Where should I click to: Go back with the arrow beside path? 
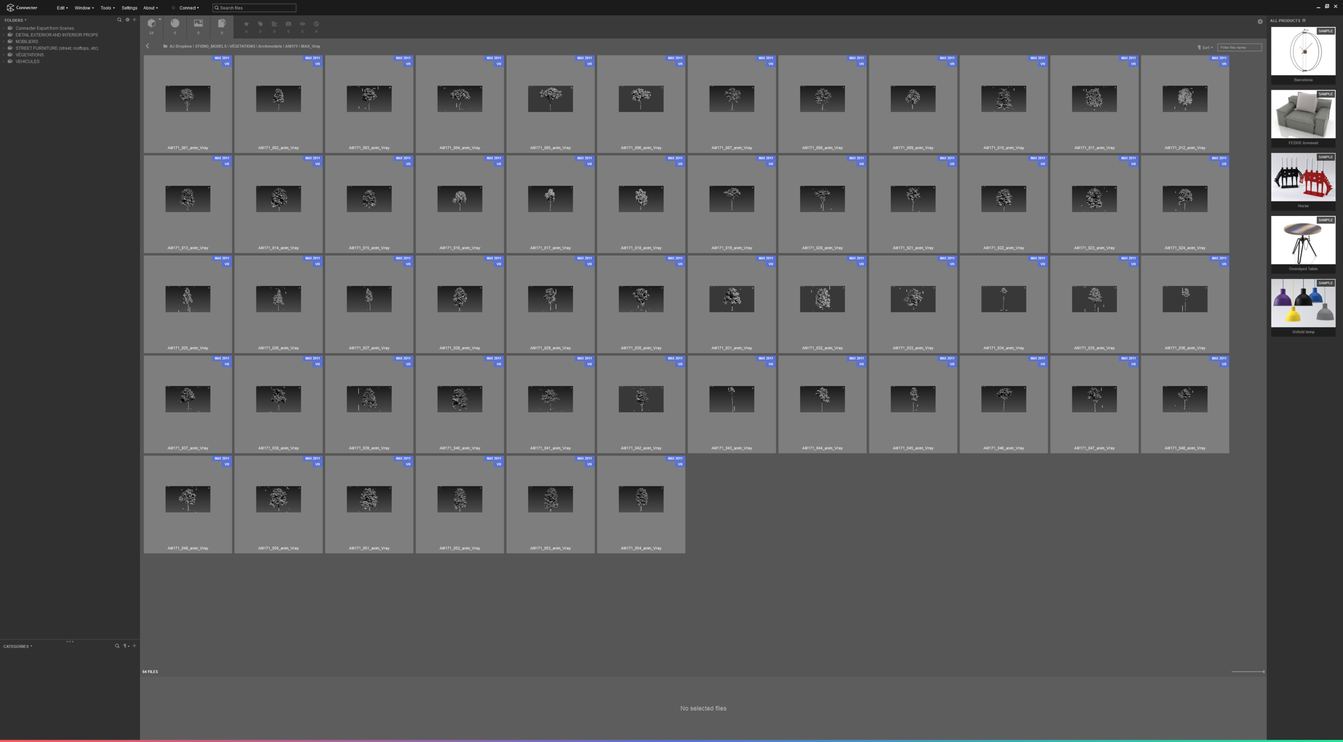click(148, 46)
